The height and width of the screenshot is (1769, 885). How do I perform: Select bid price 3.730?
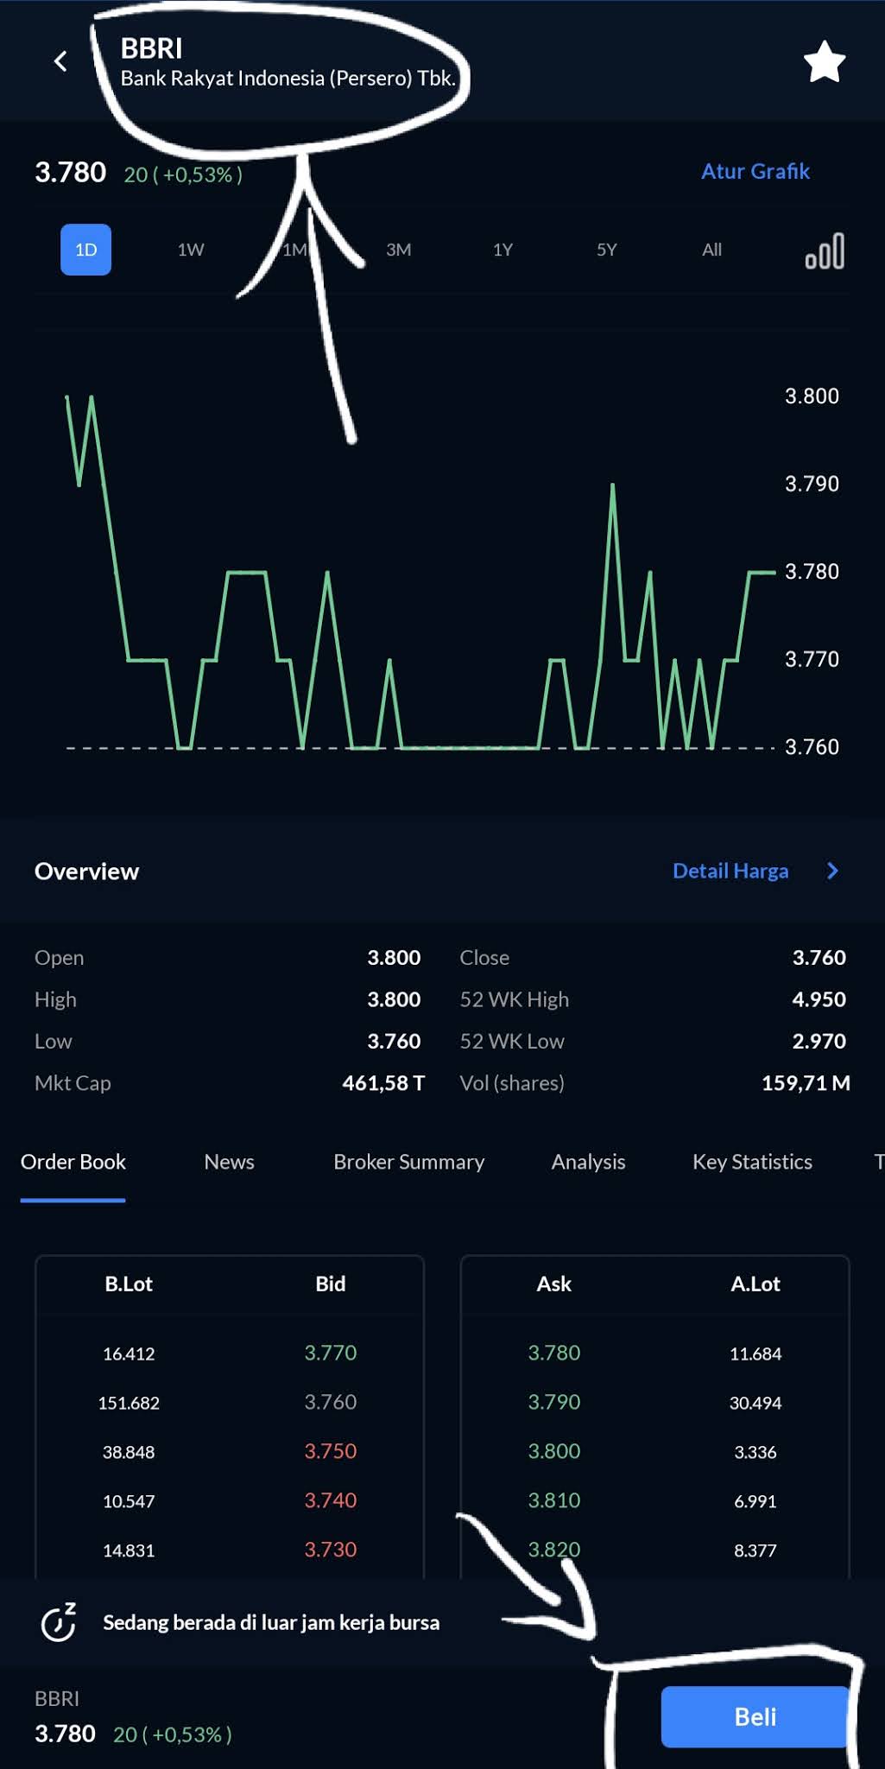tap(330, 1550)
